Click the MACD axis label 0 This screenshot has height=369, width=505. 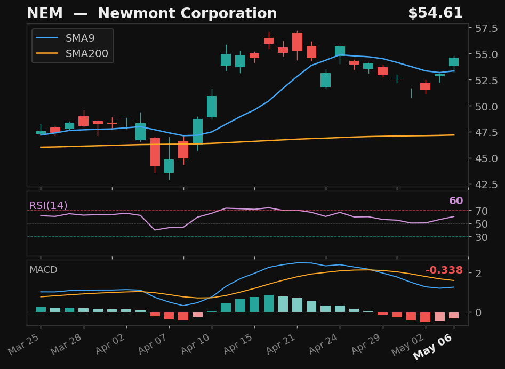[478, 312]
